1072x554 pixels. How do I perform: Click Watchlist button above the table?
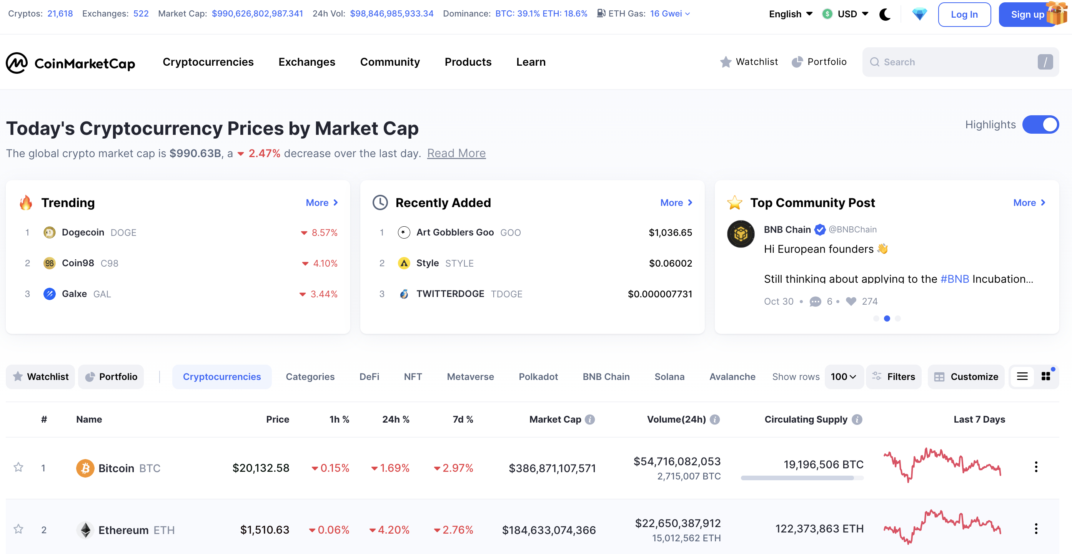click(40, 377)
